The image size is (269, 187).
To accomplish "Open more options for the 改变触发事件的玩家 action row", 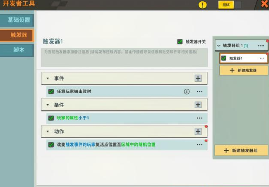I will pyautogui.click(x=200, y=145).
